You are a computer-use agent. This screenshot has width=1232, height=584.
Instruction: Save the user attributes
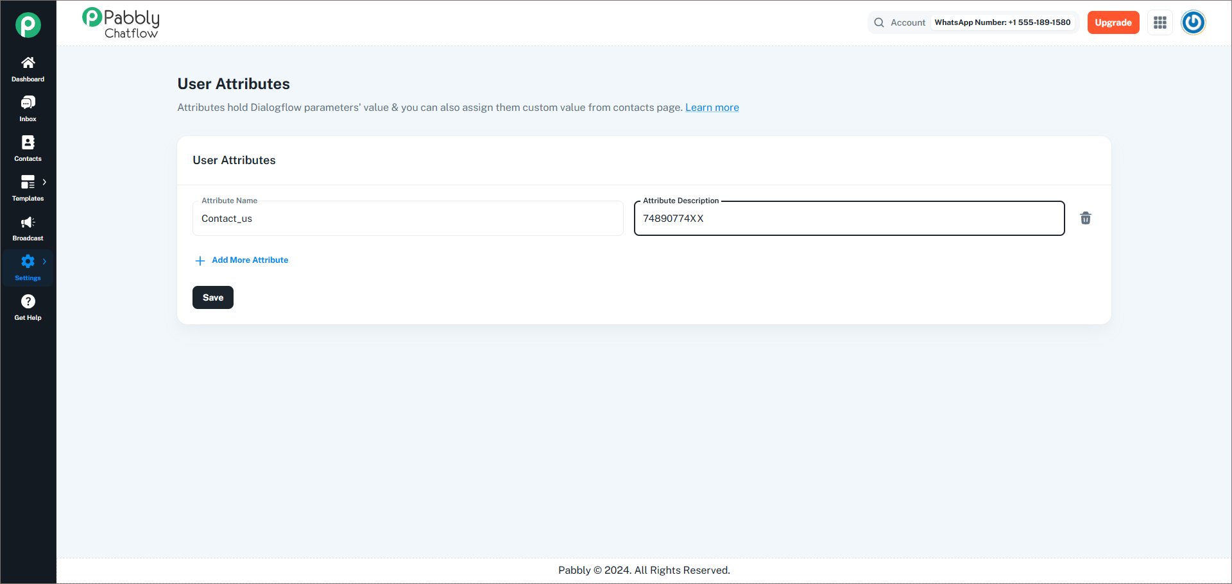click(213, 297)
